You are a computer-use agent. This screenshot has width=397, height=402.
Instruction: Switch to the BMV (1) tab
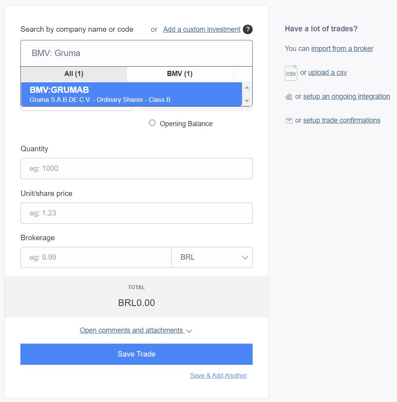(x=179, y=74)
